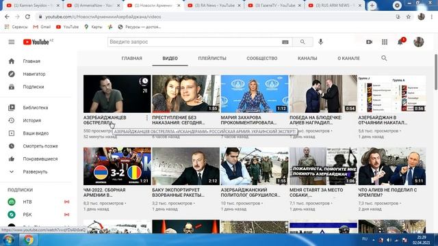Open Карты bookmark
Image resolution: width=438 pixels, height=246 pixels.
(93, 27)
